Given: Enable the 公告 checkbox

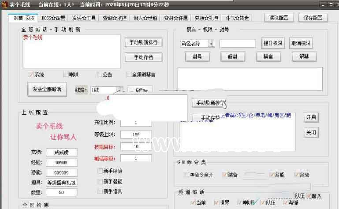Looking at the screenshot, I should 100,75.
